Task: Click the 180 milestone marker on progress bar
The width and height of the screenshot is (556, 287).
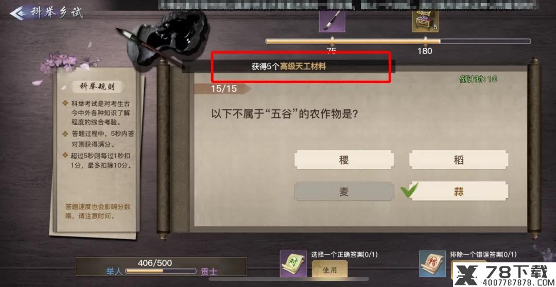Action: pos(425,40)
